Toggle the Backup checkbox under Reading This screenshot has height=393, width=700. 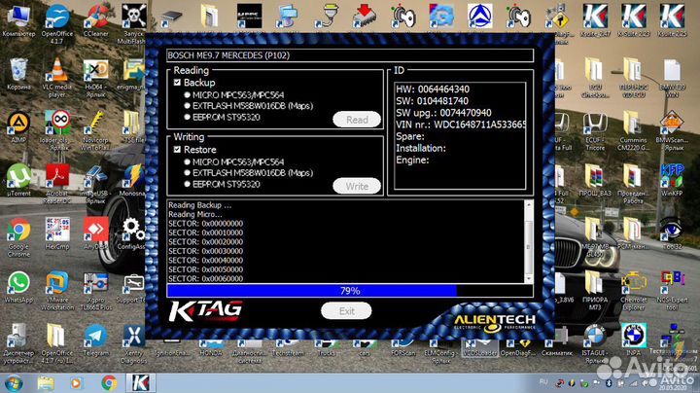pos(177,84)
